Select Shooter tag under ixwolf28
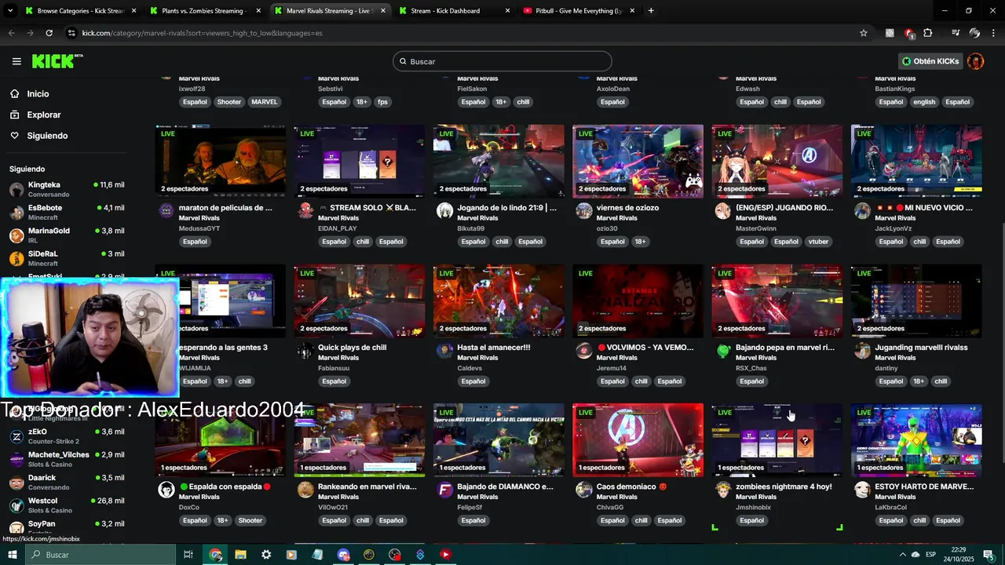This screenshot has width=1005, height=565. click(x=229, y=102)
